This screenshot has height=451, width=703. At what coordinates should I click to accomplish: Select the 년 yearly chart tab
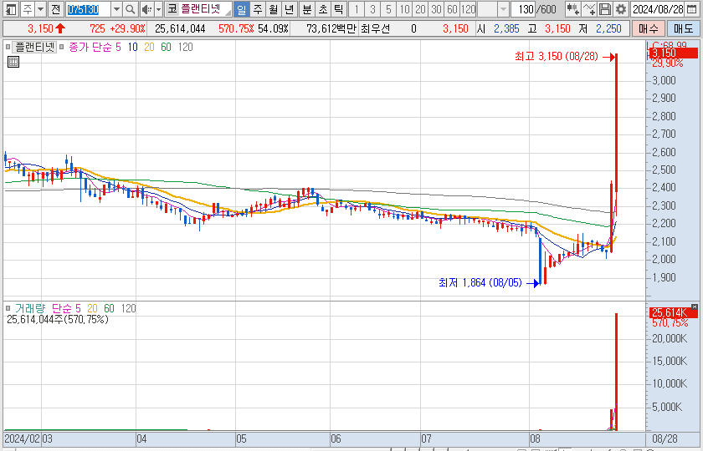pyautogui.click(x=290, y=9)
